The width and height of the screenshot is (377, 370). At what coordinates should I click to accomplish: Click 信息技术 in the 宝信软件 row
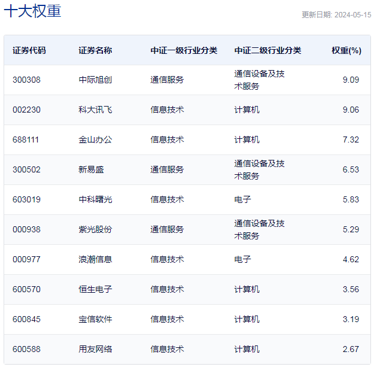tap(167, 320)
